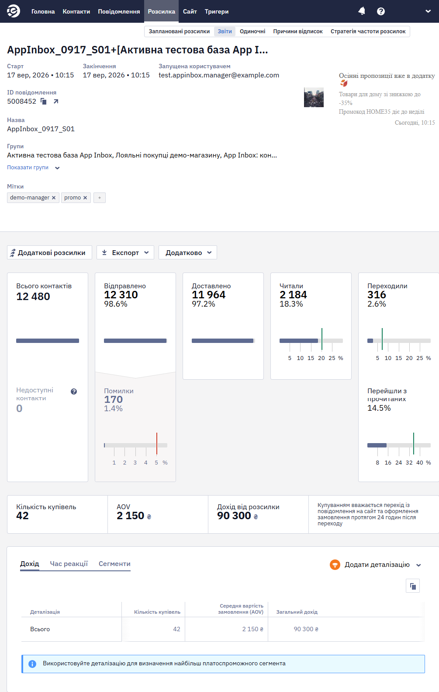
Task: Go to the Головна menu
Action: click(x=43, y=11)
